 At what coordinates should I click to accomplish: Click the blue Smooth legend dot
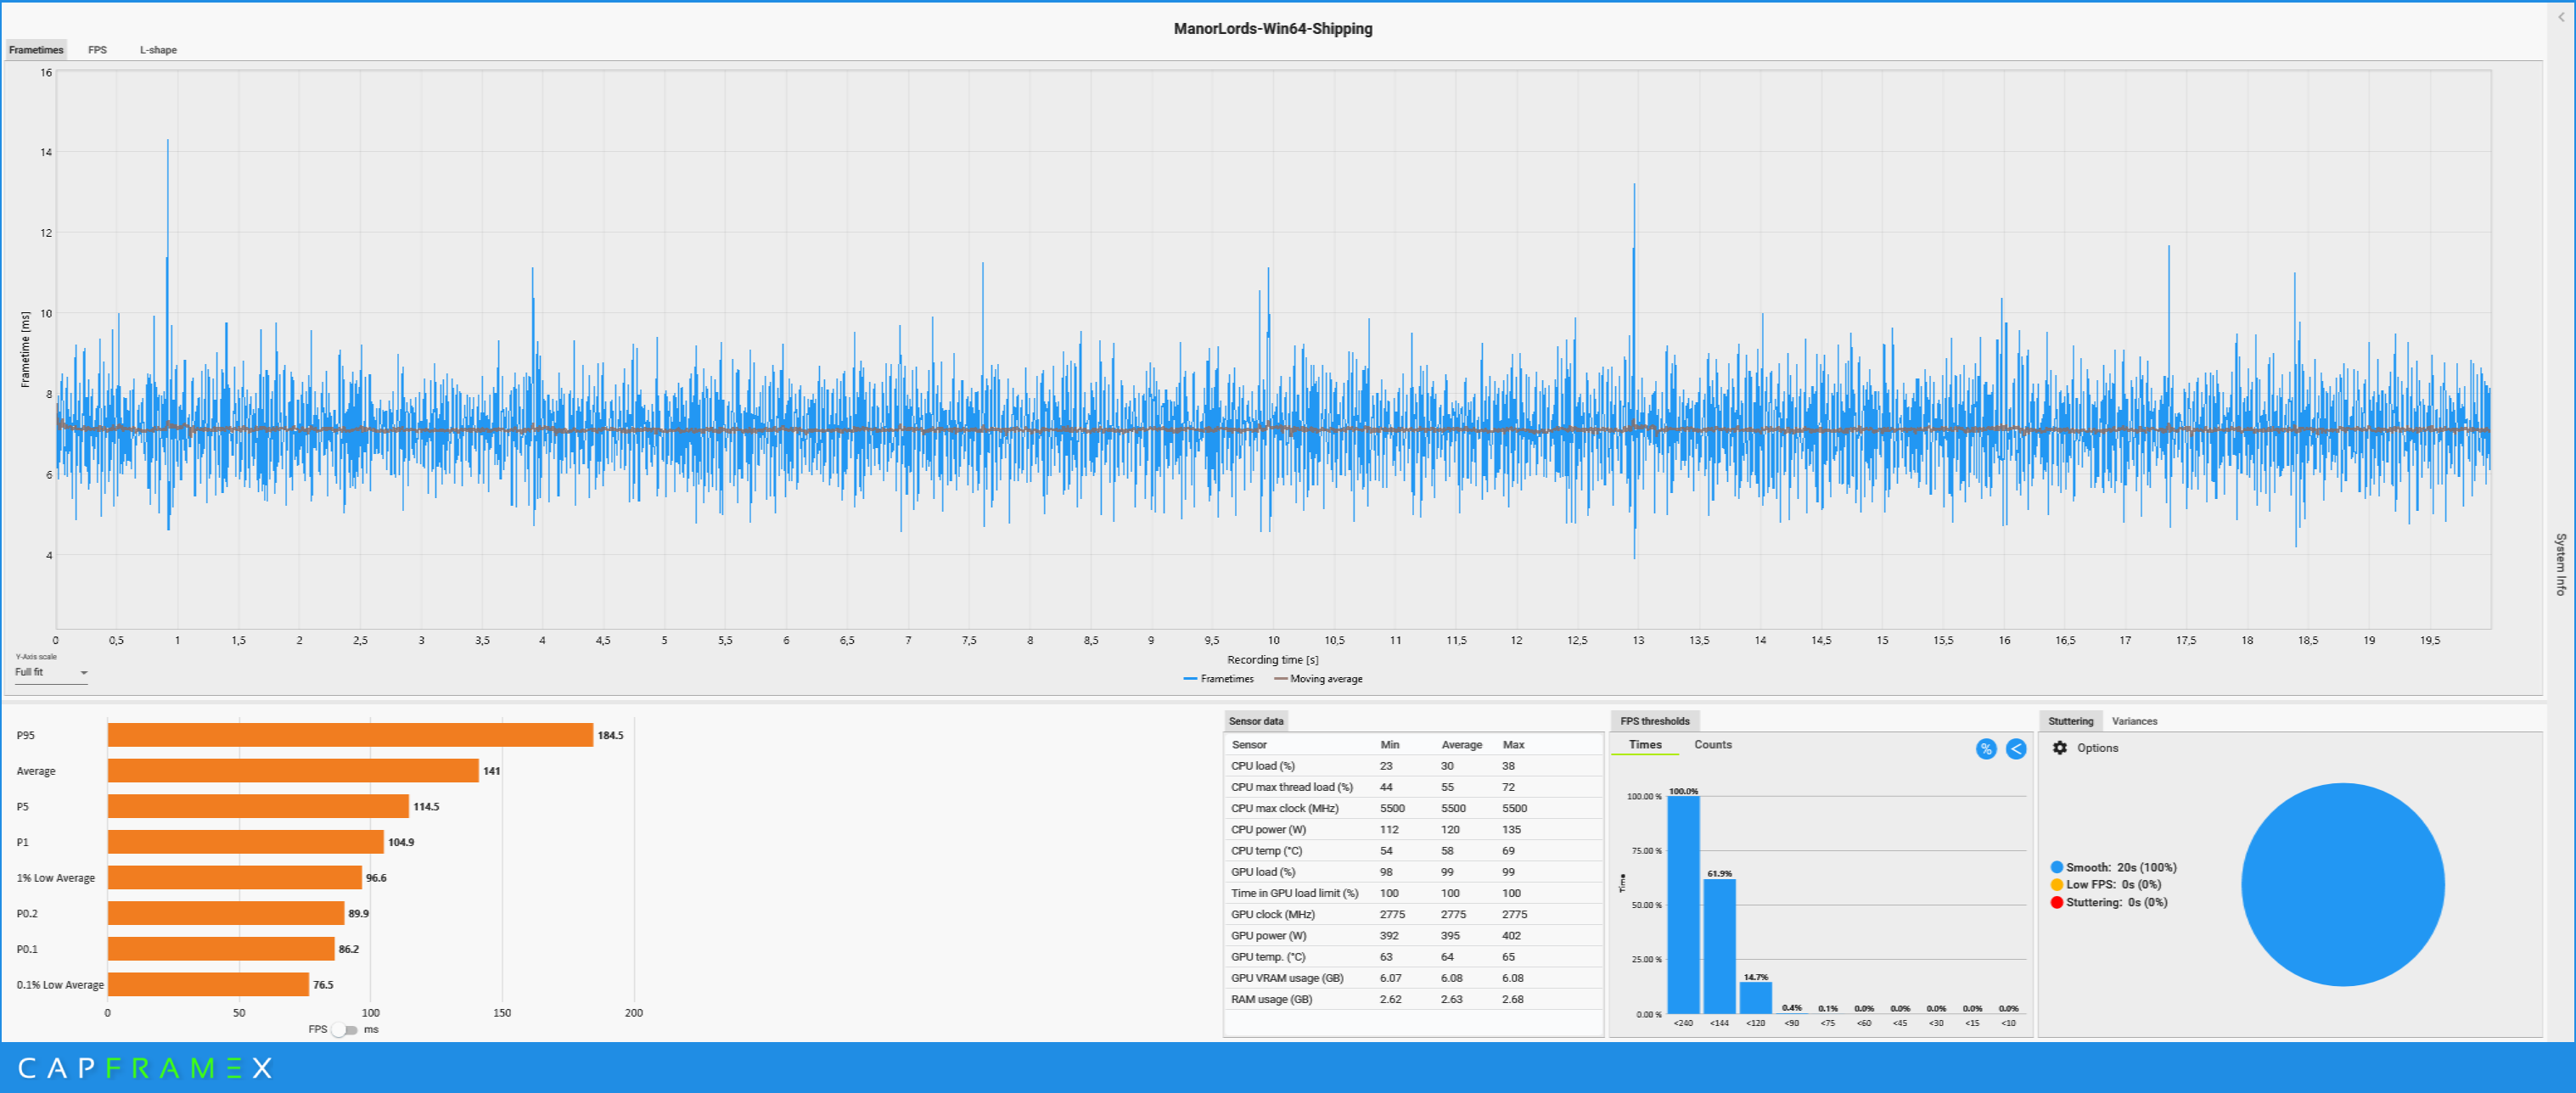coord(2057,867)
